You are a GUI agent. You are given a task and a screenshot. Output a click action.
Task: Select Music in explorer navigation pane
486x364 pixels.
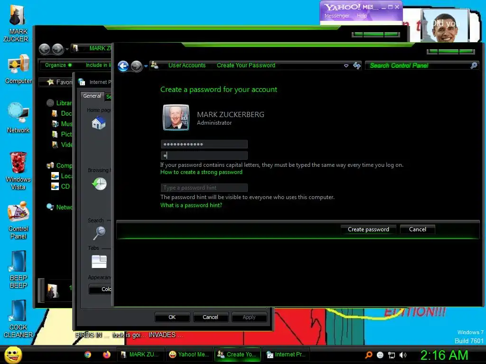[62, 124]
